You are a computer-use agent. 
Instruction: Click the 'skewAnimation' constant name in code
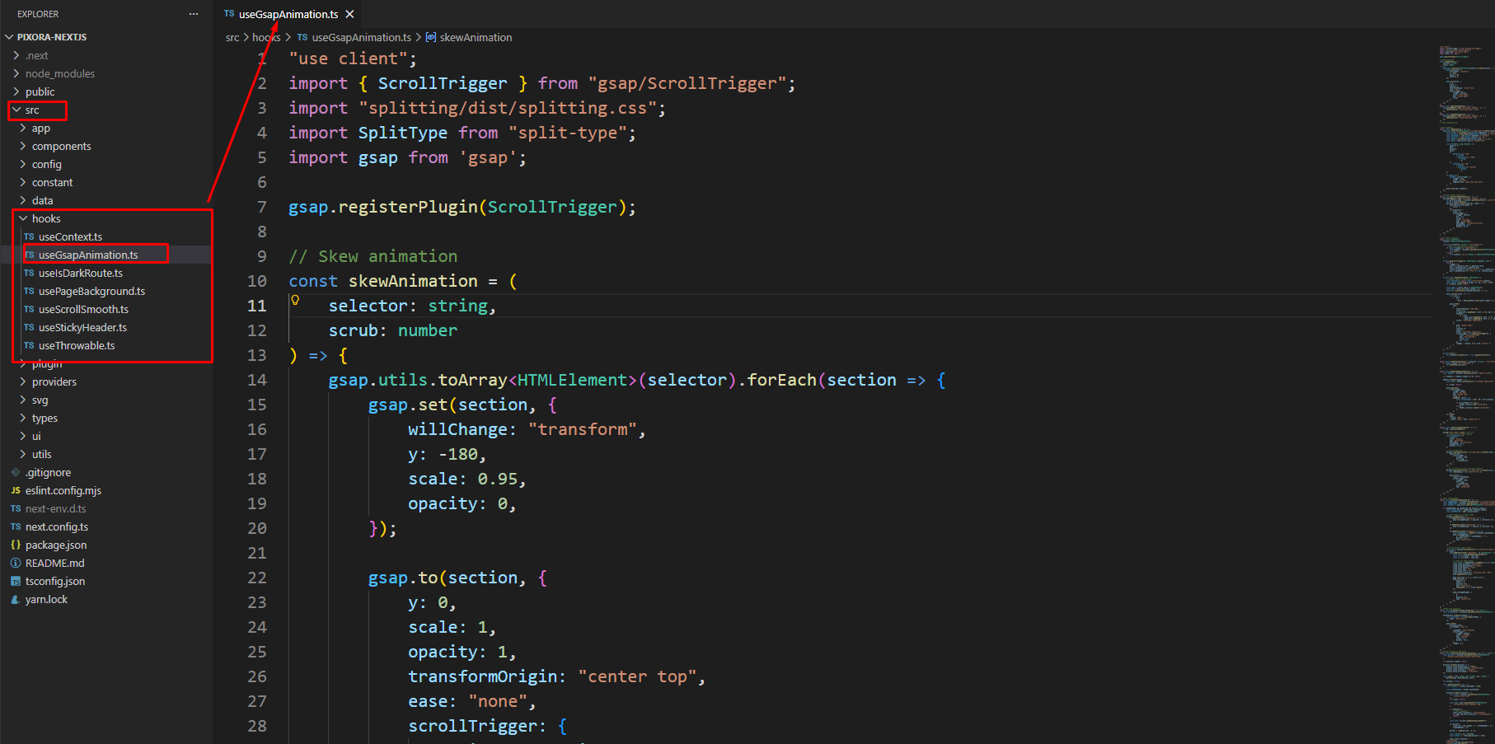coord(413,281)
